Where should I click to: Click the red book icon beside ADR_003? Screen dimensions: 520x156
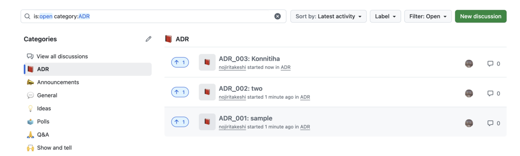coord(207,62)
